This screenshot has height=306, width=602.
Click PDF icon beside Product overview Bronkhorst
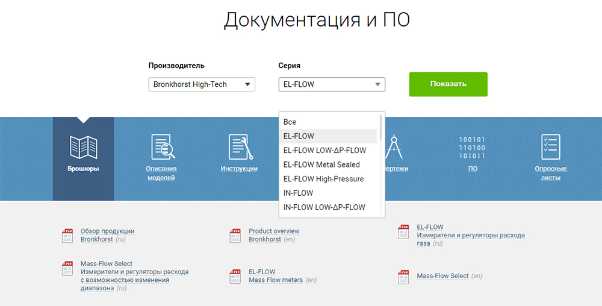(x=235, y=236)
